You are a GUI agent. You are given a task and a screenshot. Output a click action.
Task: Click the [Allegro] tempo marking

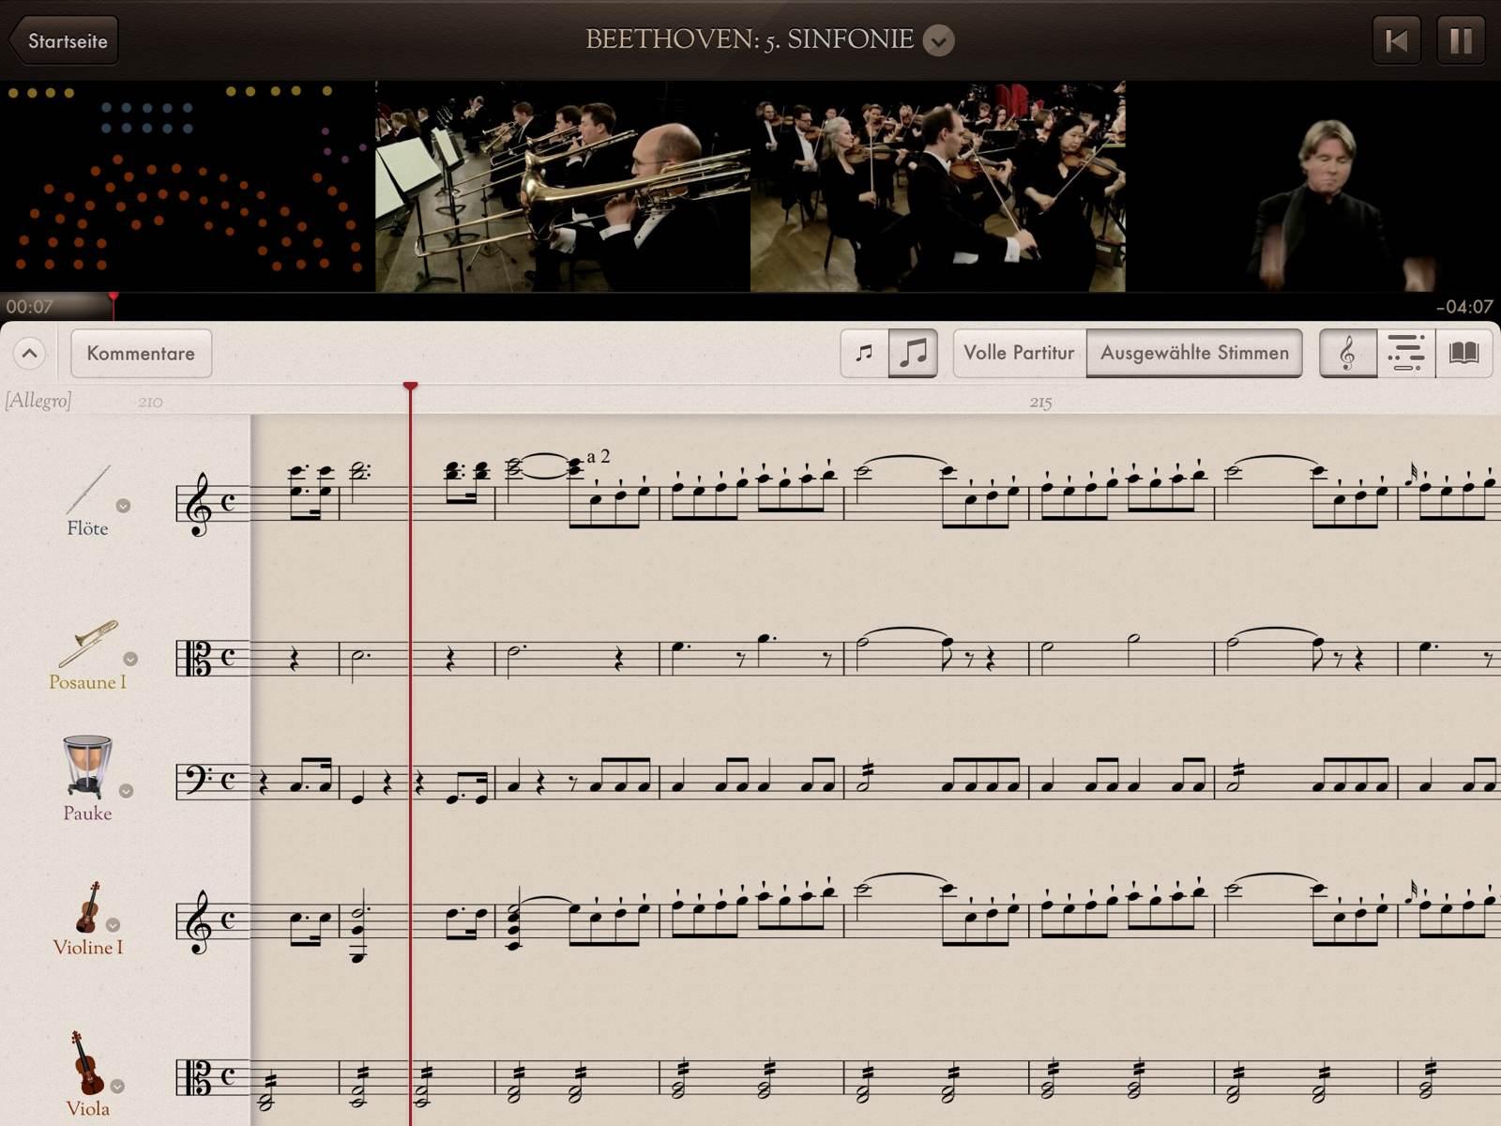coord(38,401)
